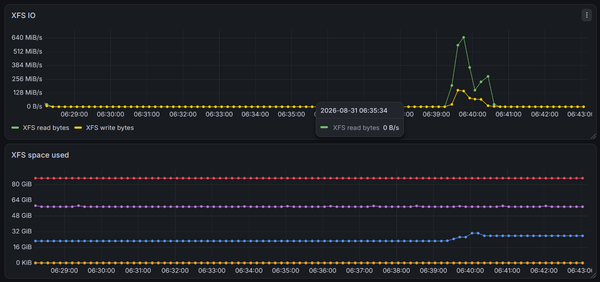This screenshot has width=600, height=282.
Task: Click 06:40:00 on the XFS IO time axis
Action: click(472, 114)
